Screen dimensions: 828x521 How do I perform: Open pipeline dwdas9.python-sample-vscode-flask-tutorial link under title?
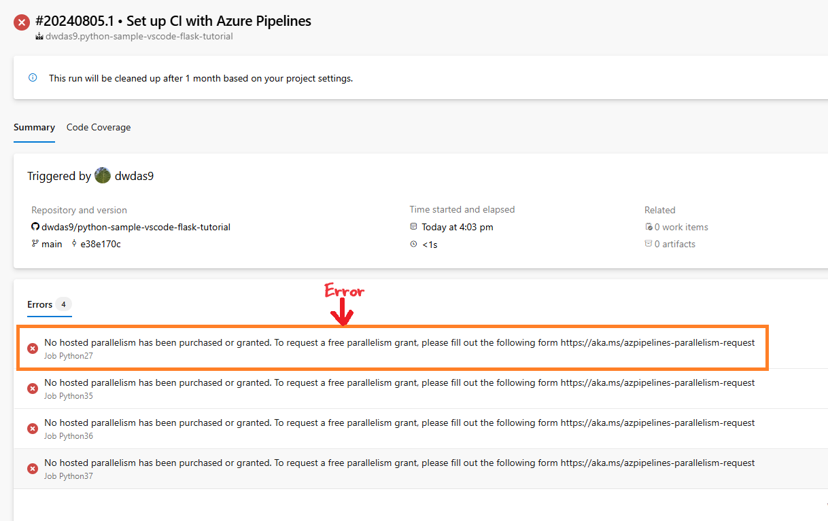click(x=139, y=37)
